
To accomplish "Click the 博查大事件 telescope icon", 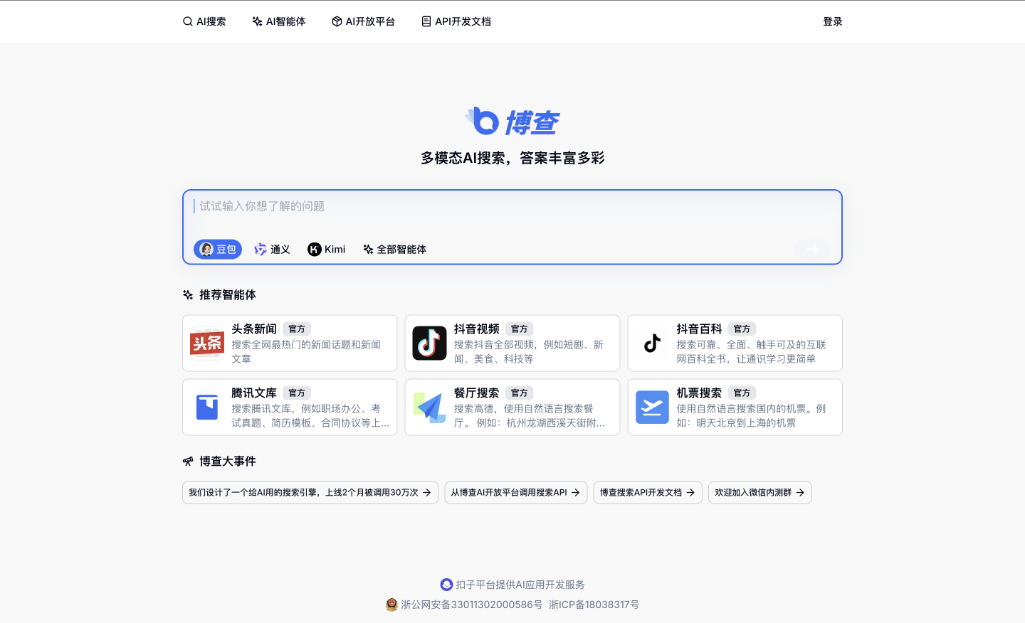I will pyautogui.click(x=188, y=461).
